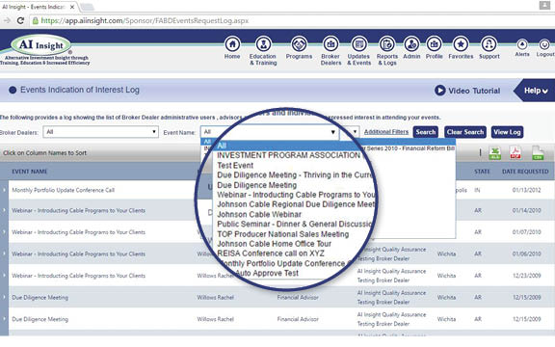Image resolution: width=555 pixels, height=347 pixels.
Task: Open the Admin icon
Action: pos(411,44)
